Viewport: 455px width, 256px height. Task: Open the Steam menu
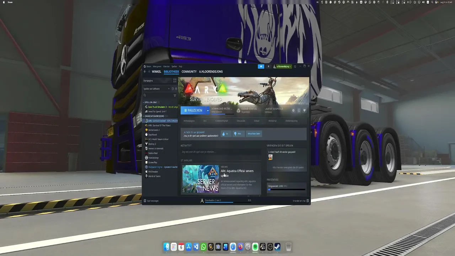(x=148, y=66)
